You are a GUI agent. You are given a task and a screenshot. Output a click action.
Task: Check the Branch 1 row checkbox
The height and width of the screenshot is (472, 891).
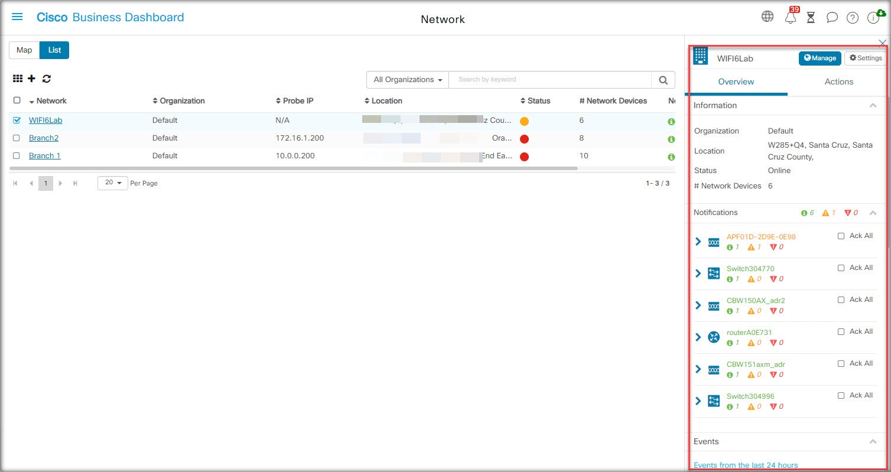coord(17,155)
